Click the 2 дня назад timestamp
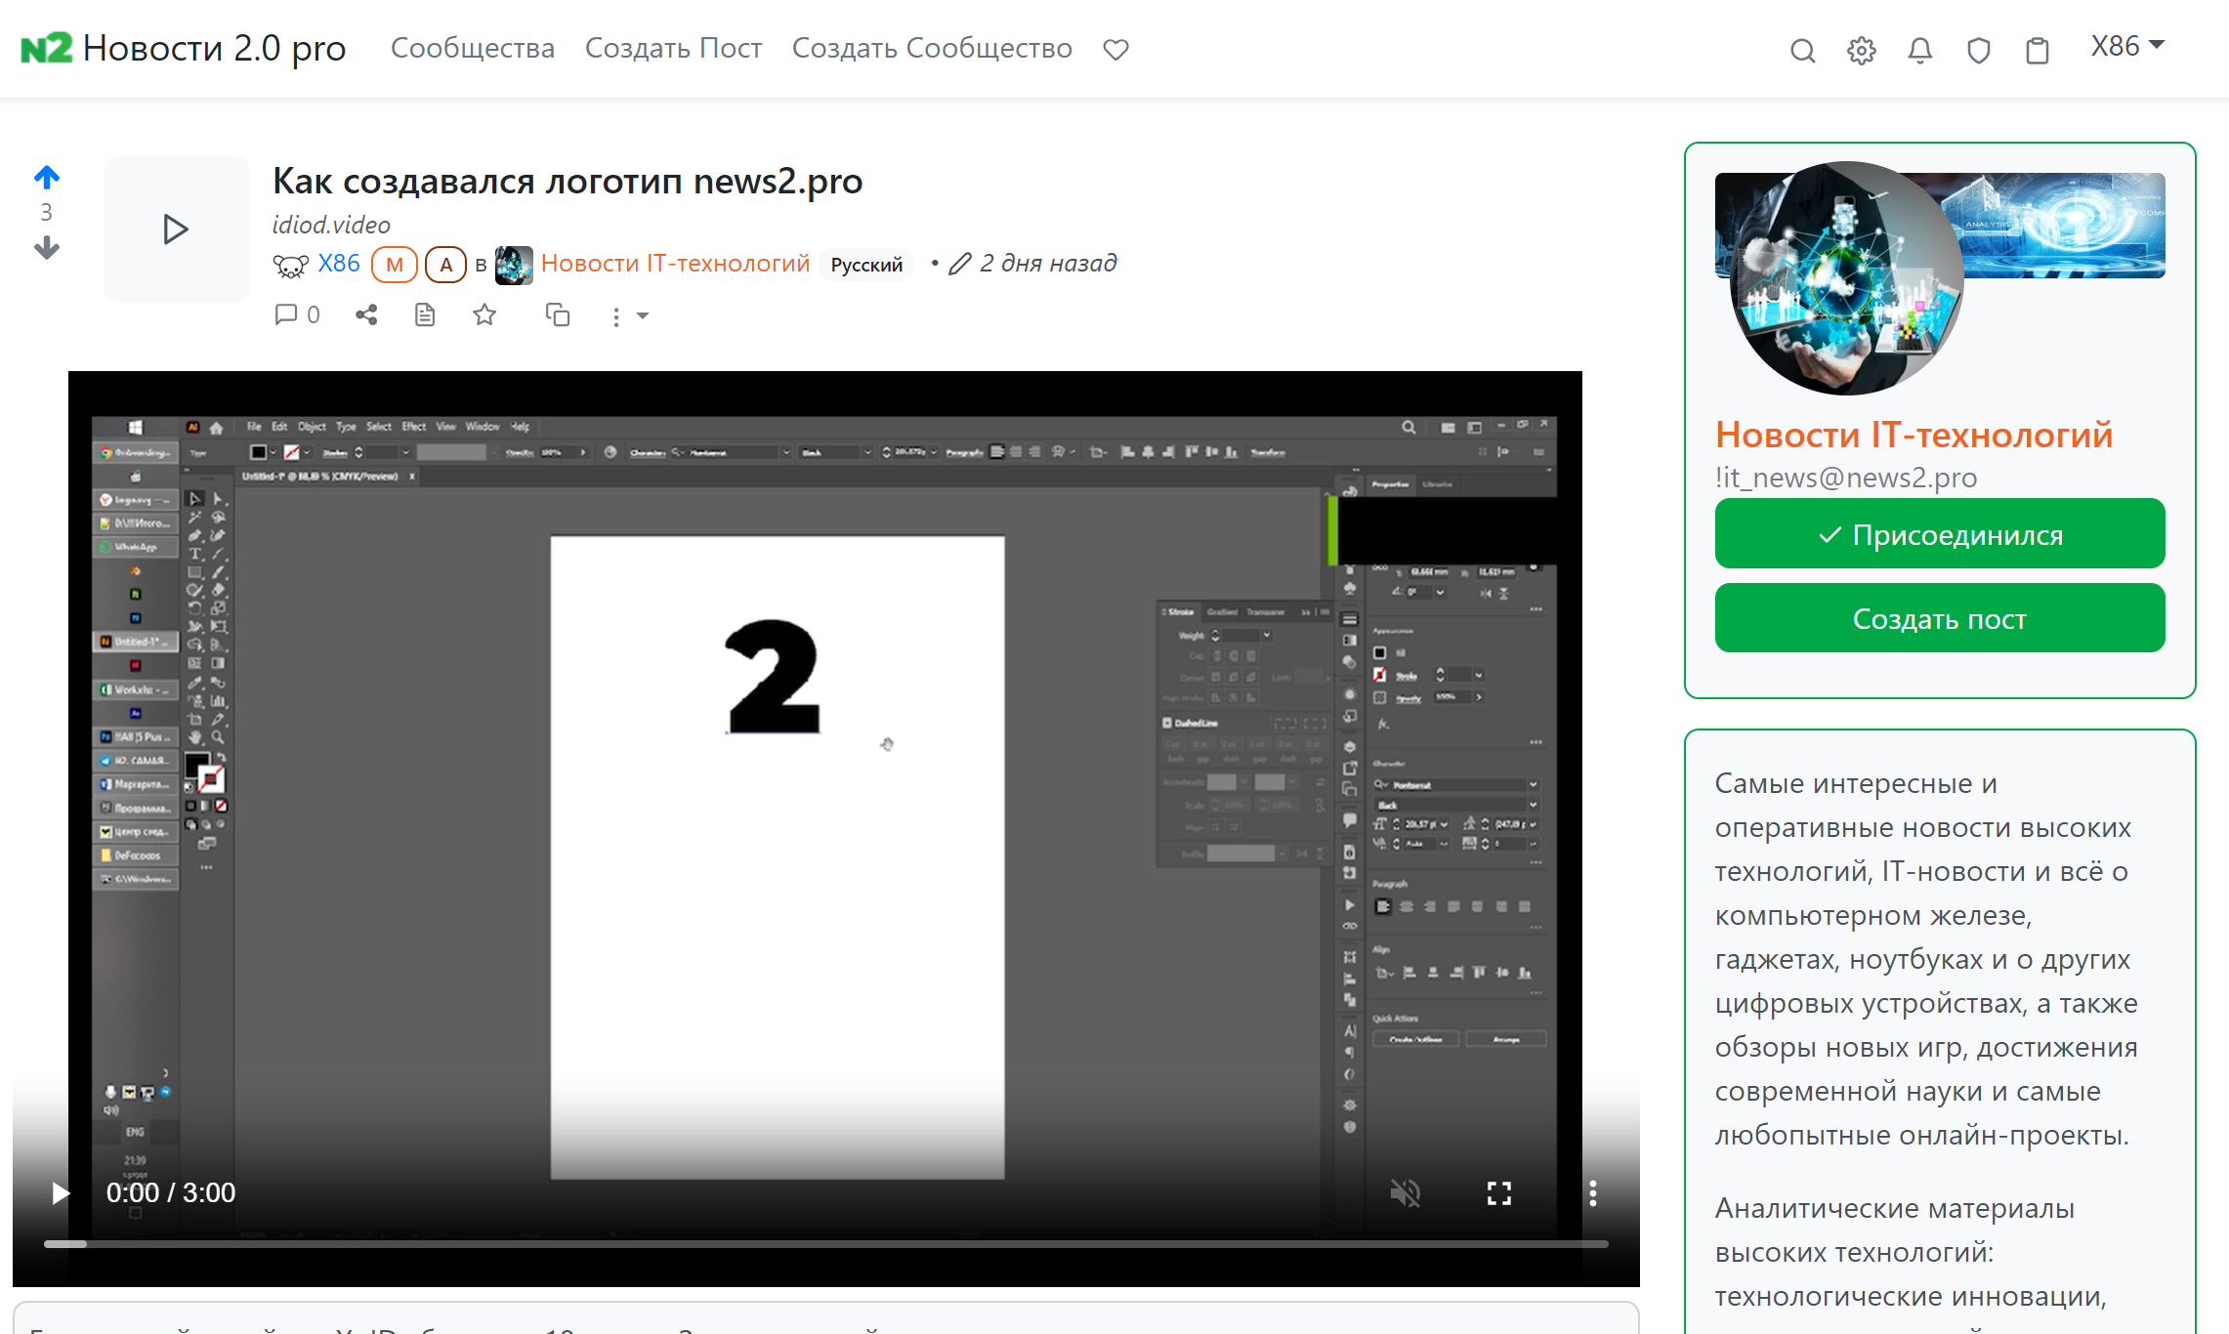The width and height of the screenshot is (2229, 1334). pos(1048,264)
